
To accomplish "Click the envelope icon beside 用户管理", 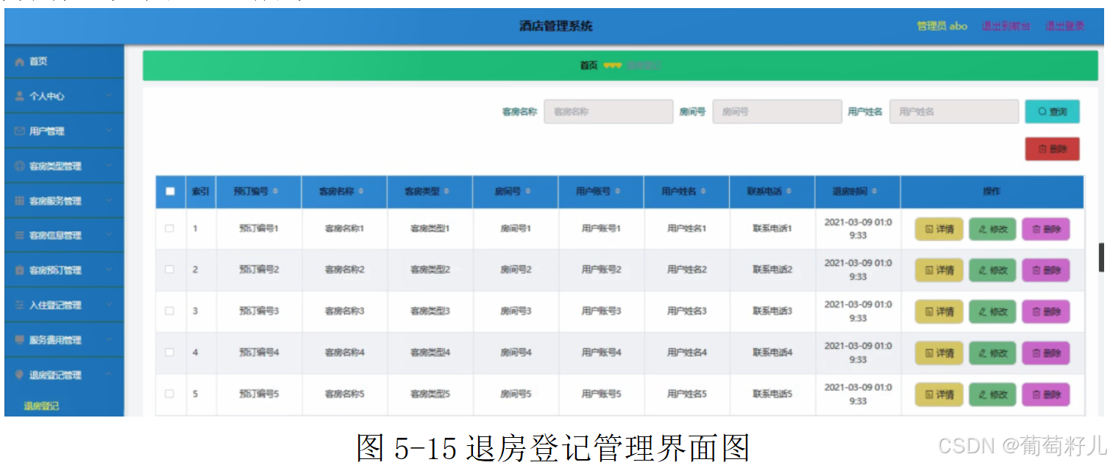I will click(20, 131).
